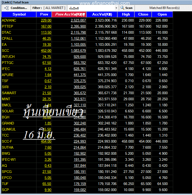192x195 pixels.
Task: Click Open value 64.500
Action: click(162, 184)
